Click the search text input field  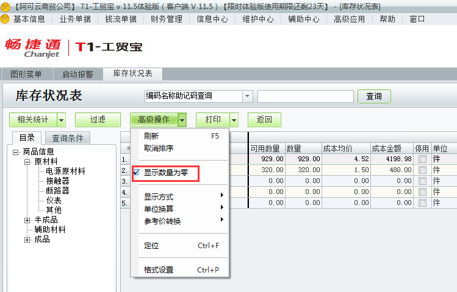tap(306, 96)
